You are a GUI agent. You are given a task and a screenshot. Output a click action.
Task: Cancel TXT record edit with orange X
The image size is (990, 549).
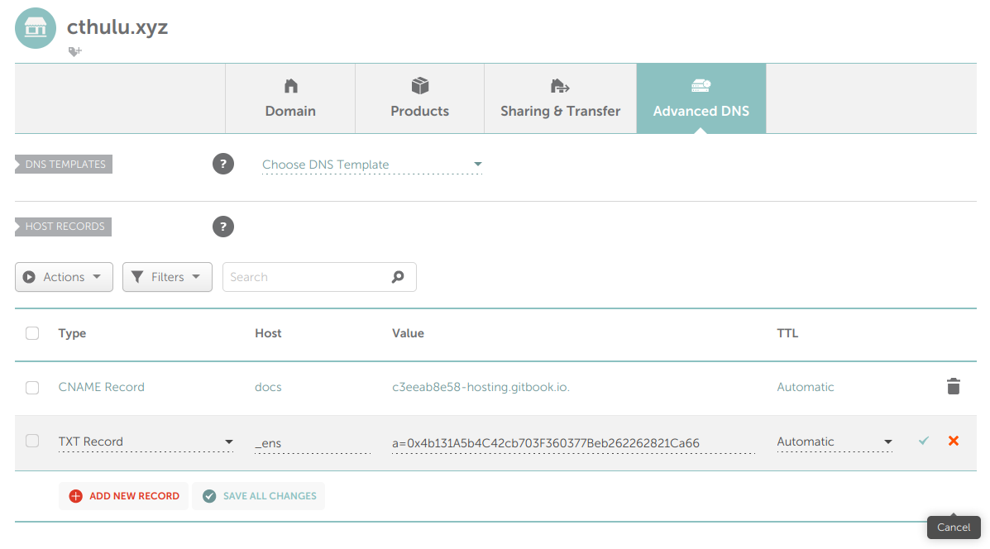point(954,442)
